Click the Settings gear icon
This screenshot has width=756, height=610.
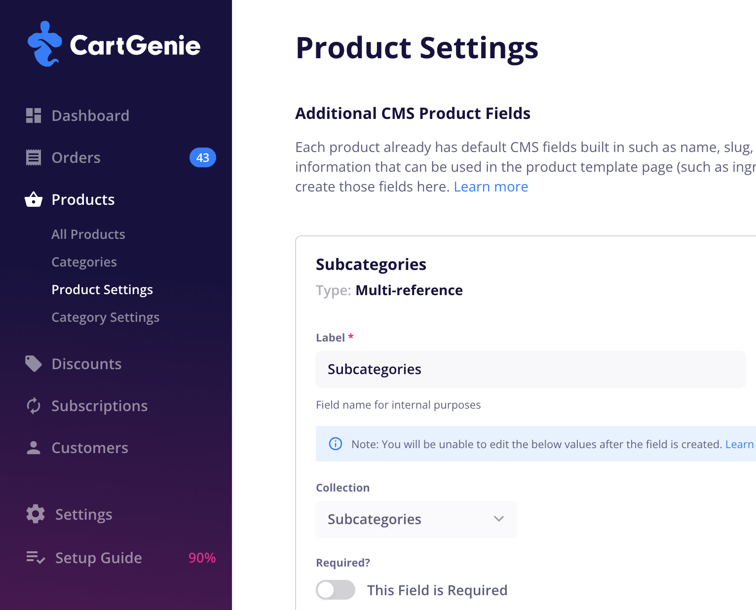coord(36,514)
